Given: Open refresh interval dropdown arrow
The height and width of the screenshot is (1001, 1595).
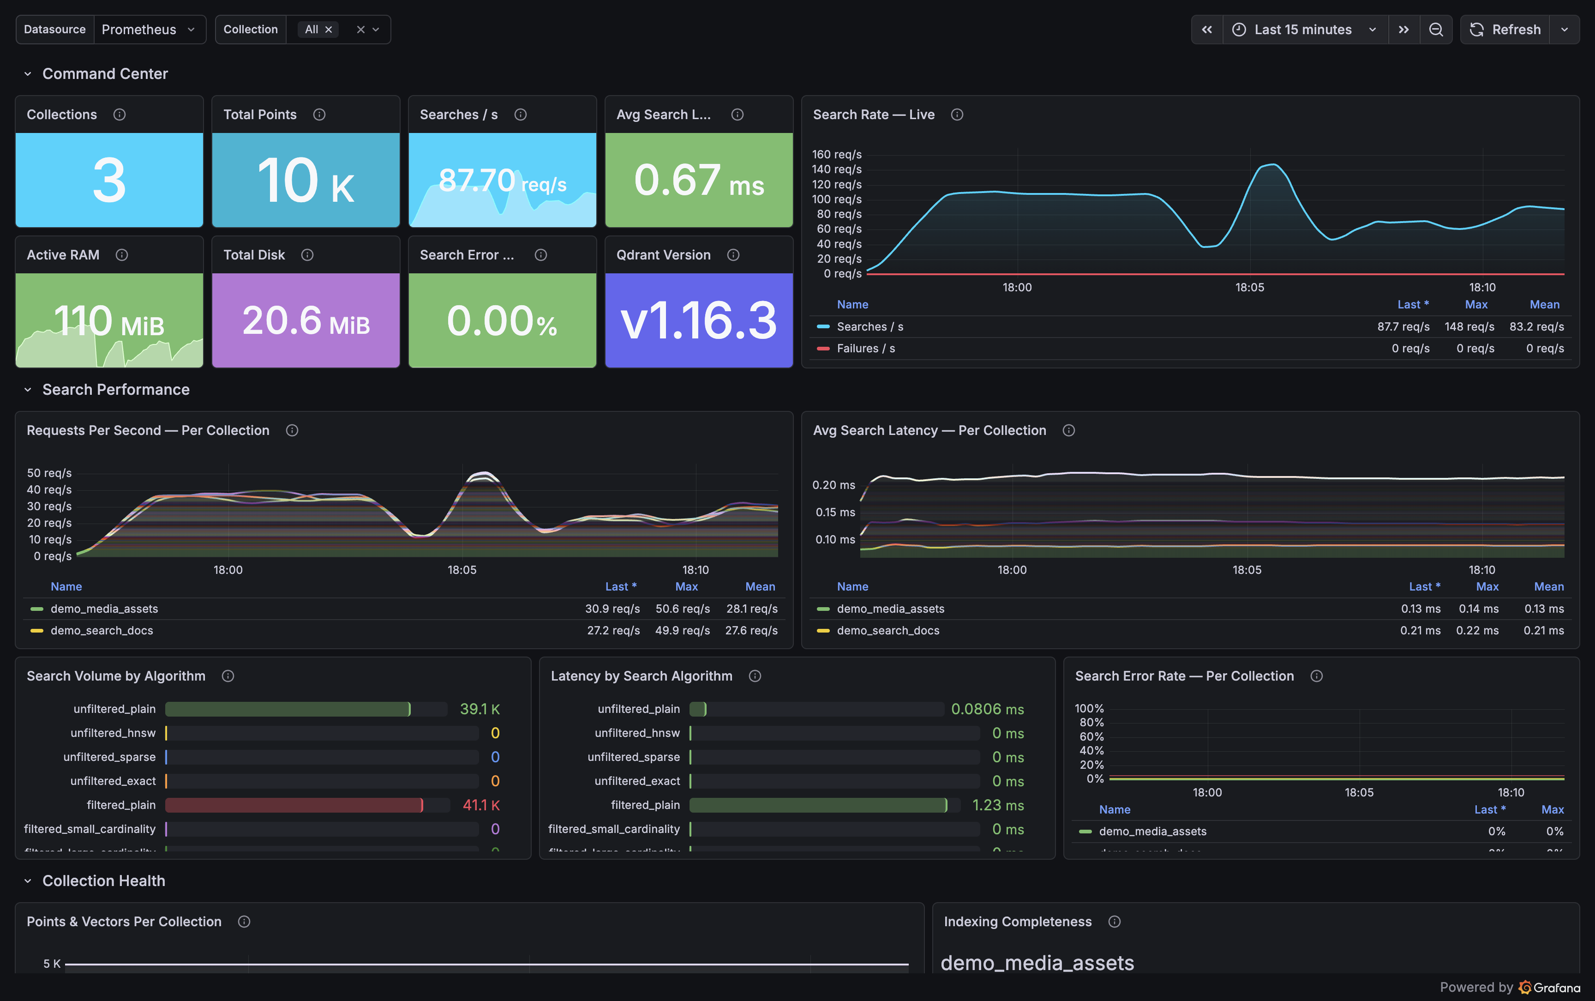Looking at the screenshot, I should 1564,30.
